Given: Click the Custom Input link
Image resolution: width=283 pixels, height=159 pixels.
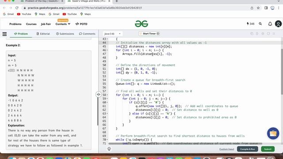Looking at the screenshot, I should tap(226, 149).
